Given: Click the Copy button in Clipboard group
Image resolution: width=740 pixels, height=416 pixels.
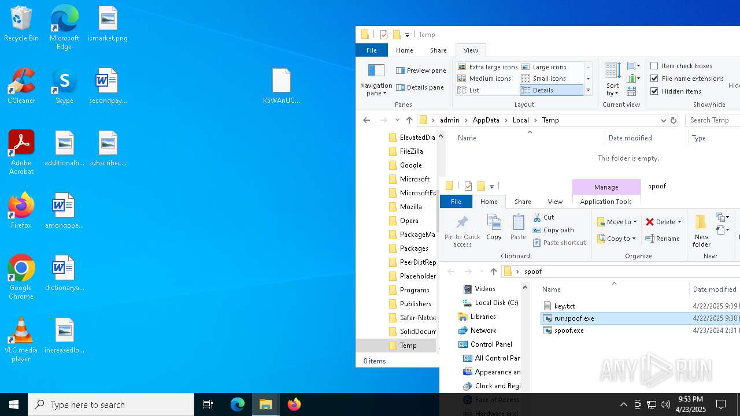Looking at the screenshot, I should coord(494,227).
